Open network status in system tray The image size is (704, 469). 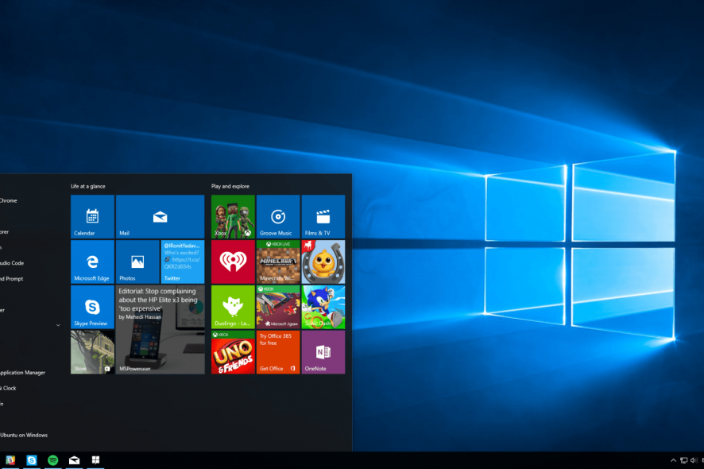click(x=684, y=460)
